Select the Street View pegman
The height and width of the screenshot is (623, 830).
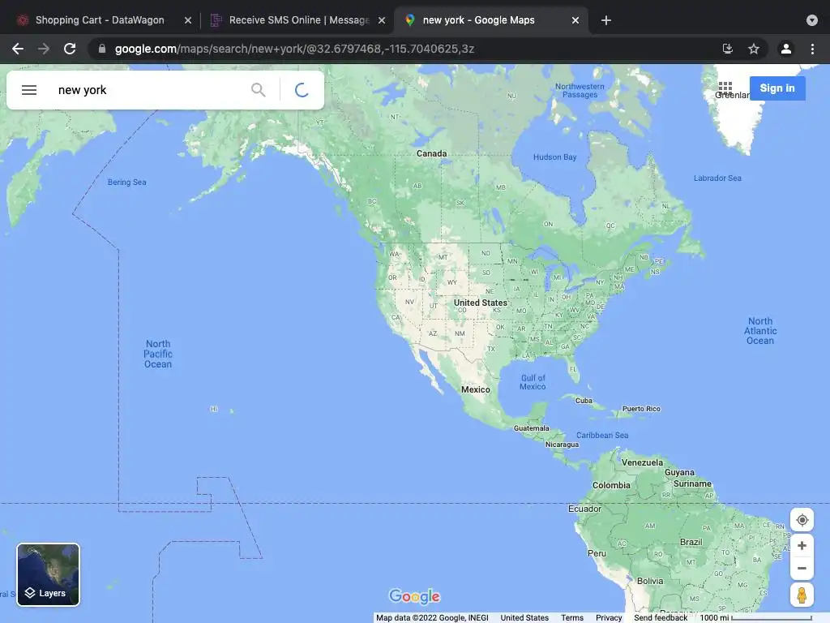pyautogui.click(x=802, y=595)
